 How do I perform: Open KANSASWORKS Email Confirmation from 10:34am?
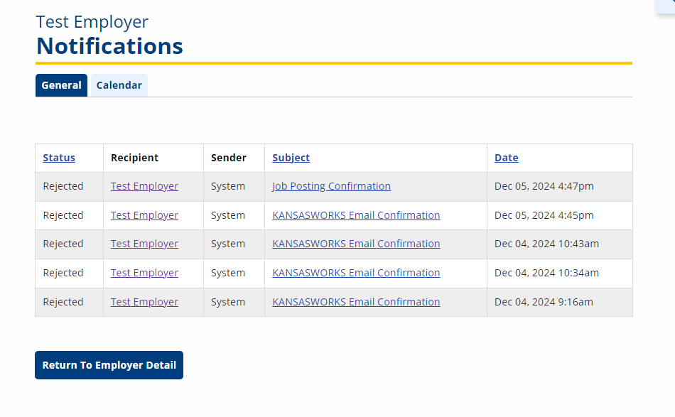(x=356, y=273)
